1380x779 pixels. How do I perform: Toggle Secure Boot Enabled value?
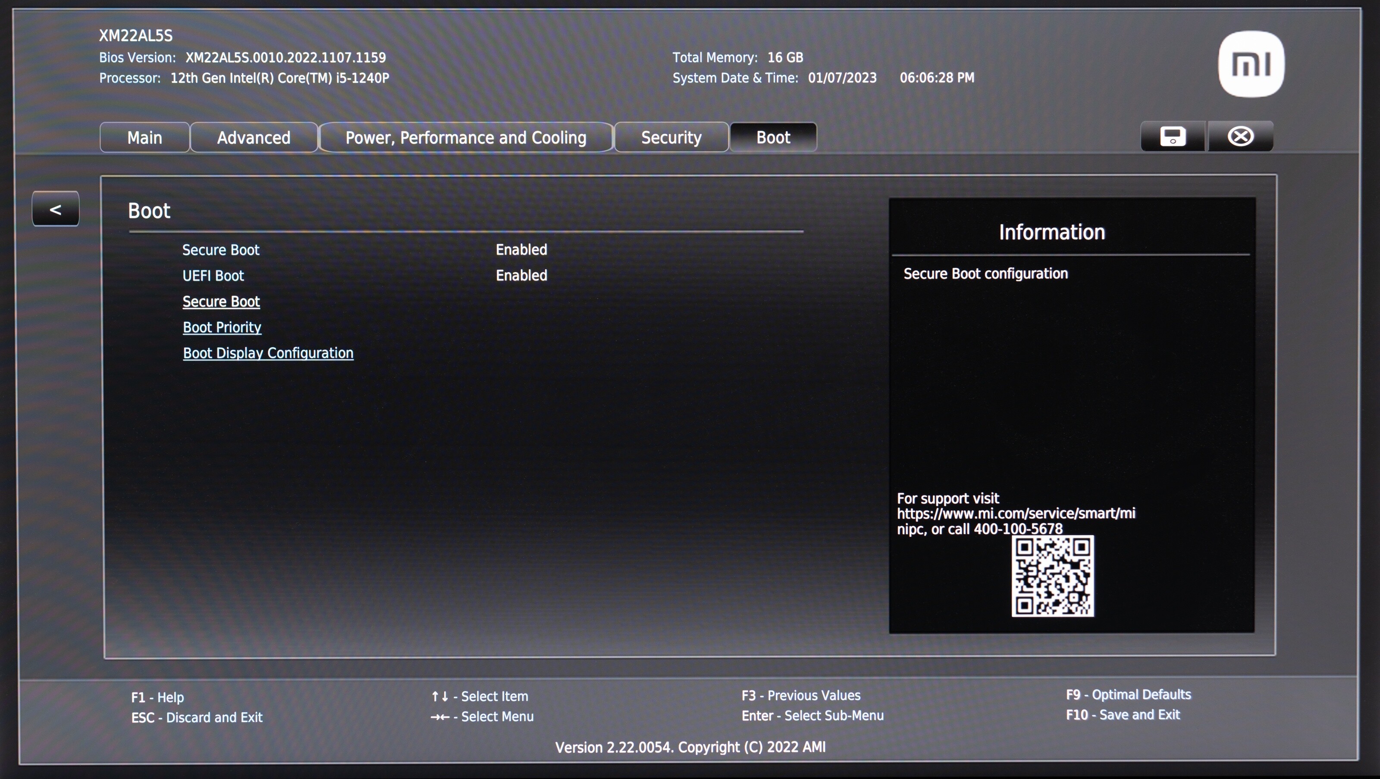point(521,249)
